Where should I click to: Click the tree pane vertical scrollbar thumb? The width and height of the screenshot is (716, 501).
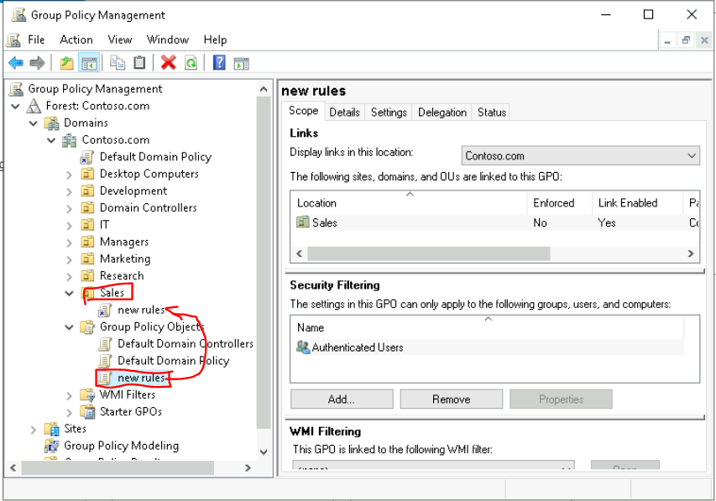tap(264, 263)
